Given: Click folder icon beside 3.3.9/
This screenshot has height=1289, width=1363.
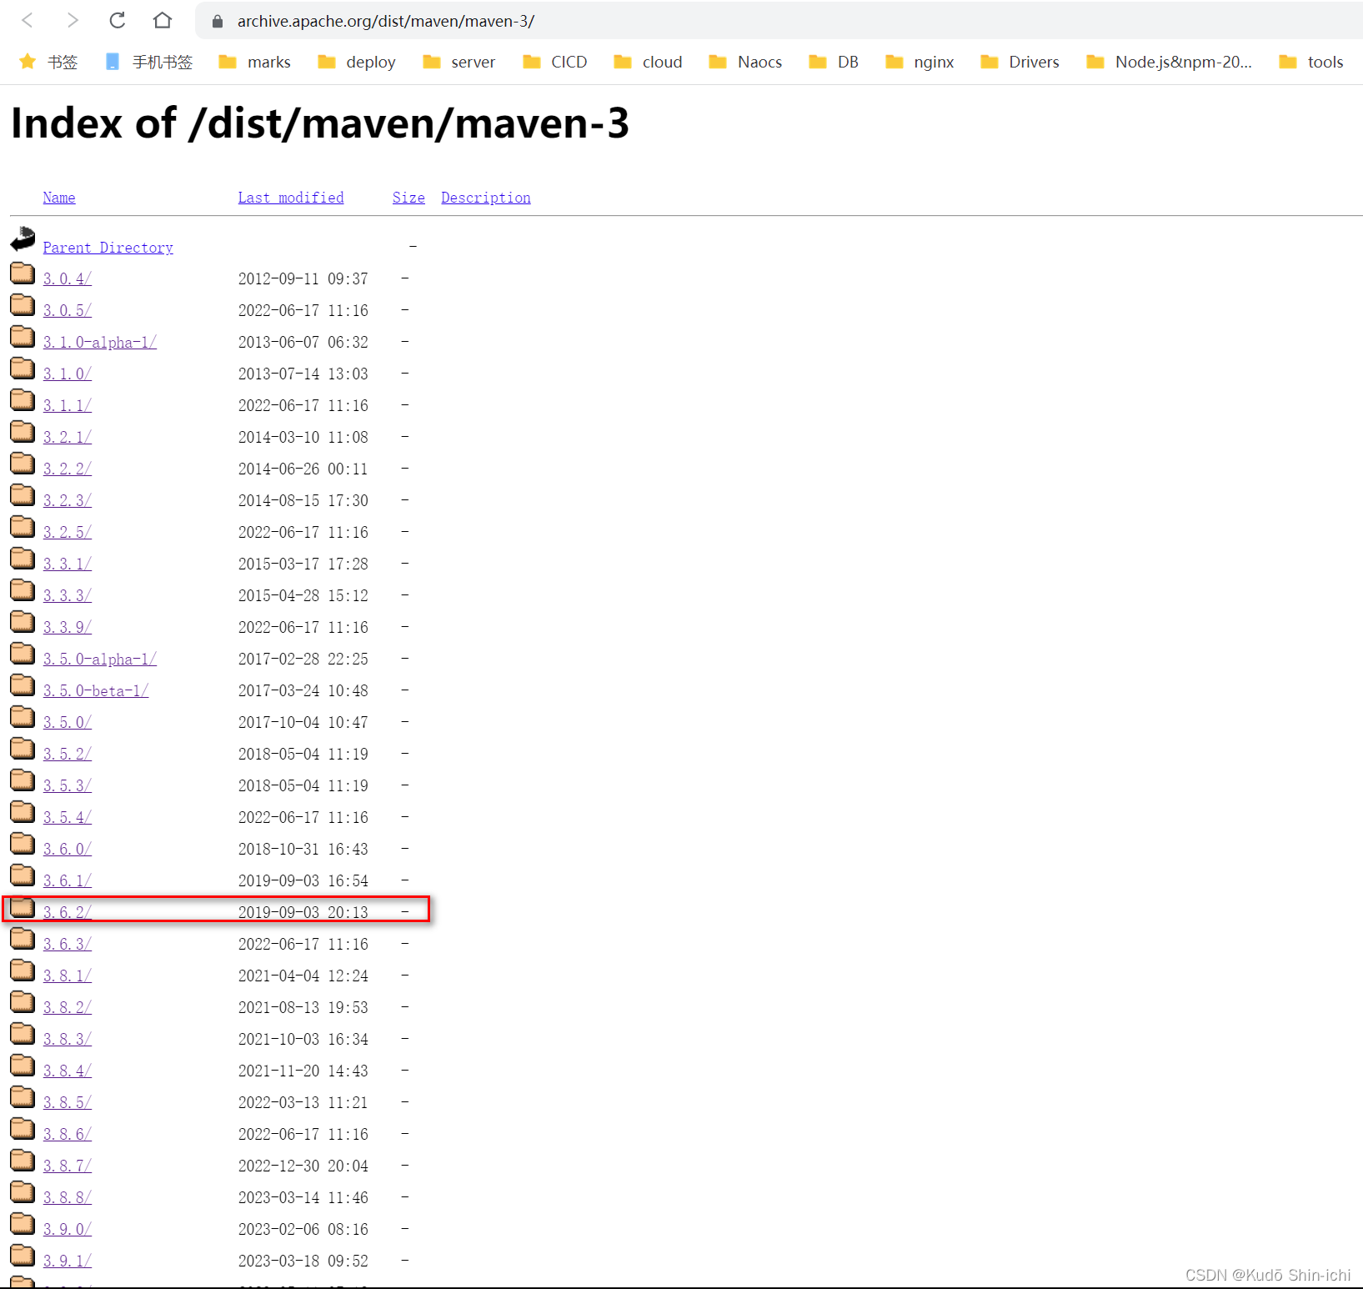Looking at the screenshot, I should pyautogui.click(x=23, y=621).
